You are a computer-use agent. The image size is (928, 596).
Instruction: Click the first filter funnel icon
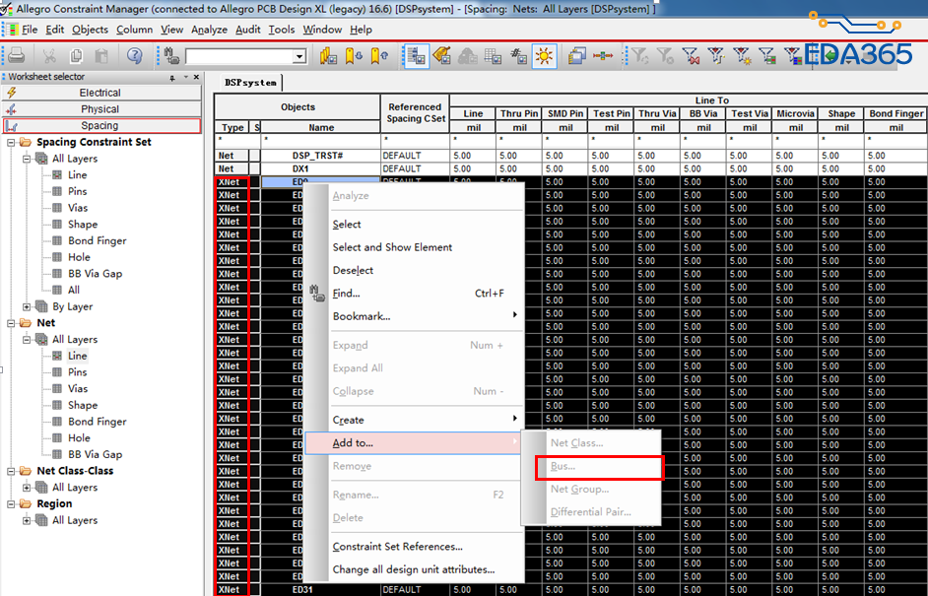tap(639, 56)
